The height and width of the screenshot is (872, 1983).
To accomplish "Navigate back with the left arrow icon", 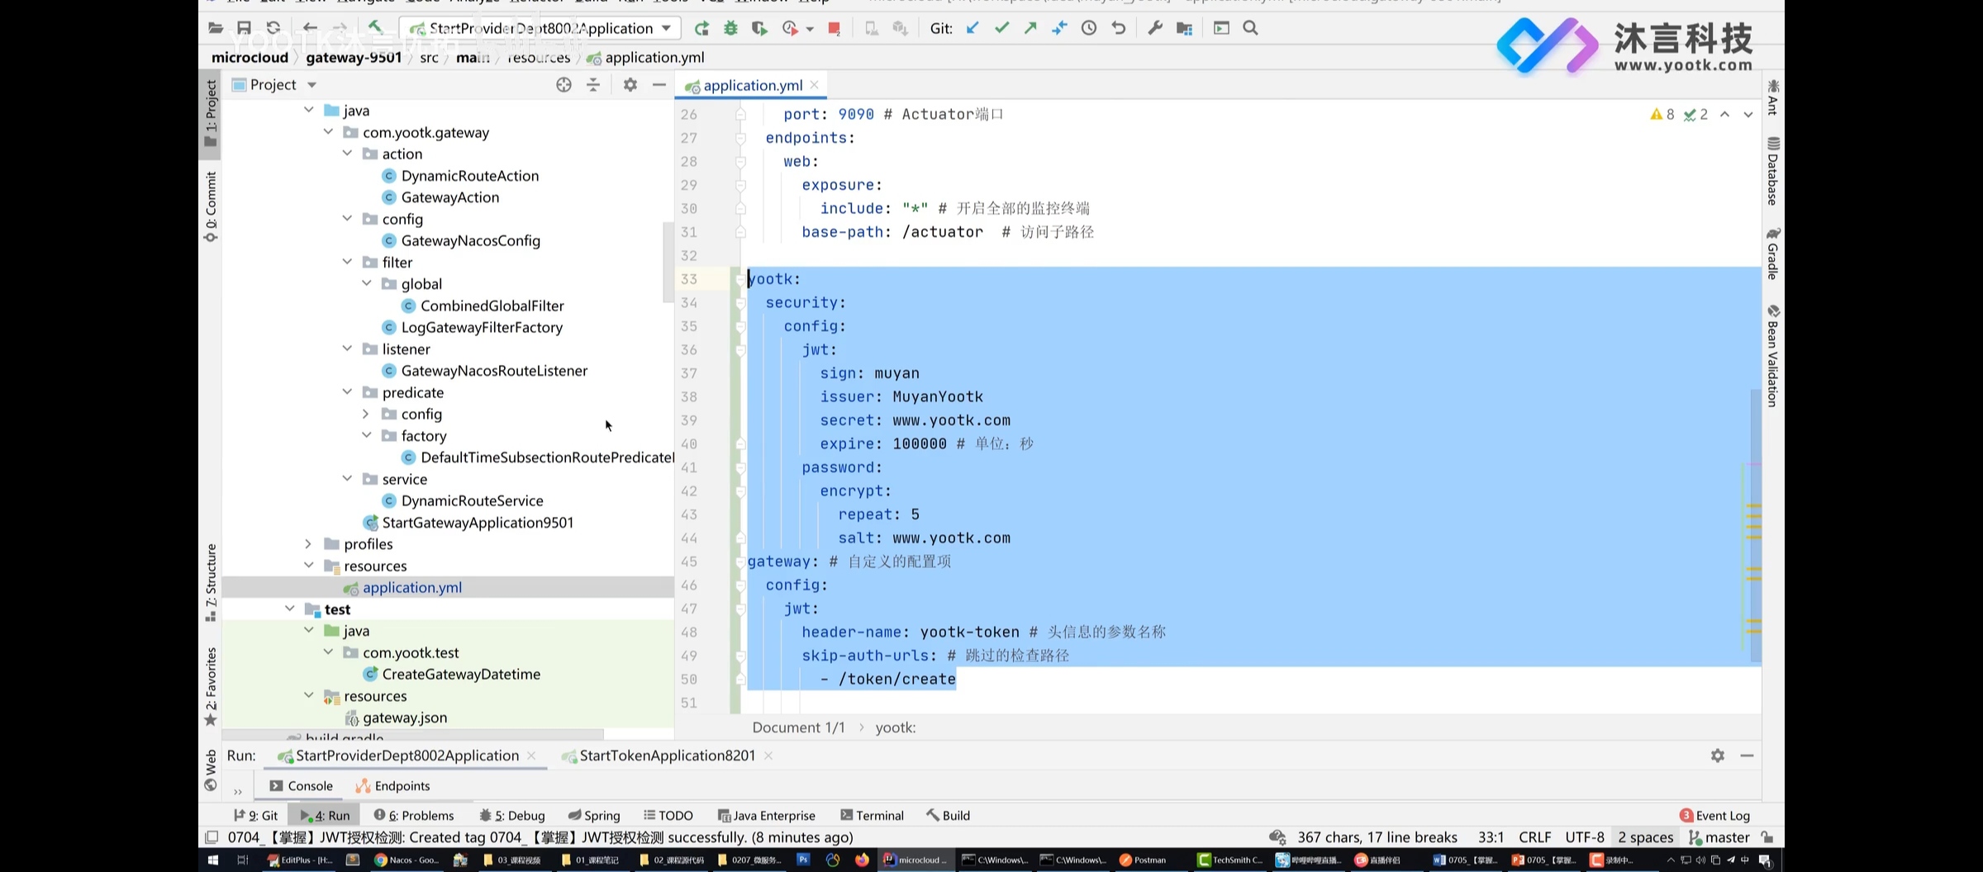I will tap(310, 28).
